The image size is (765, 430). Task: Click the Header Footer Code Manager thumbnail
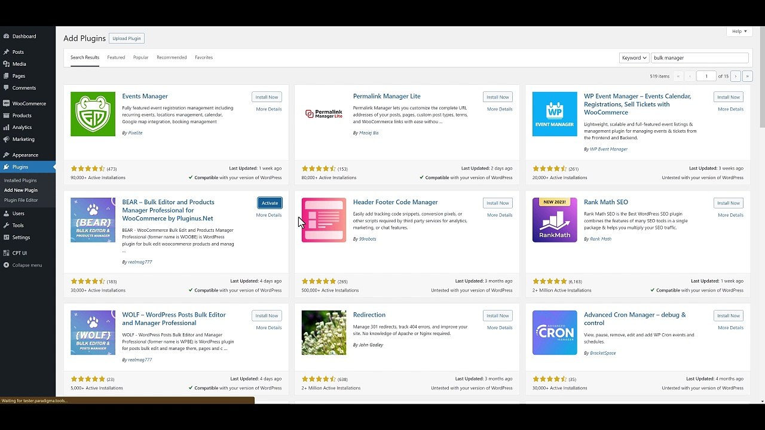click(324, 220)
